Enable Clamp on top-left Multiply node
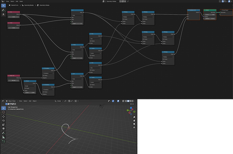This screenshot has height=154, width=233. (123, 19)
